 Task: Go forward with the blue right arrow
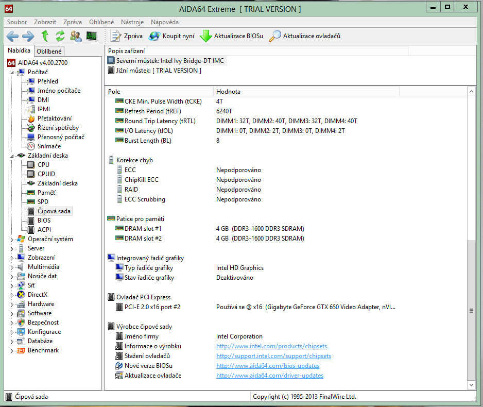(x=28, y=37)
